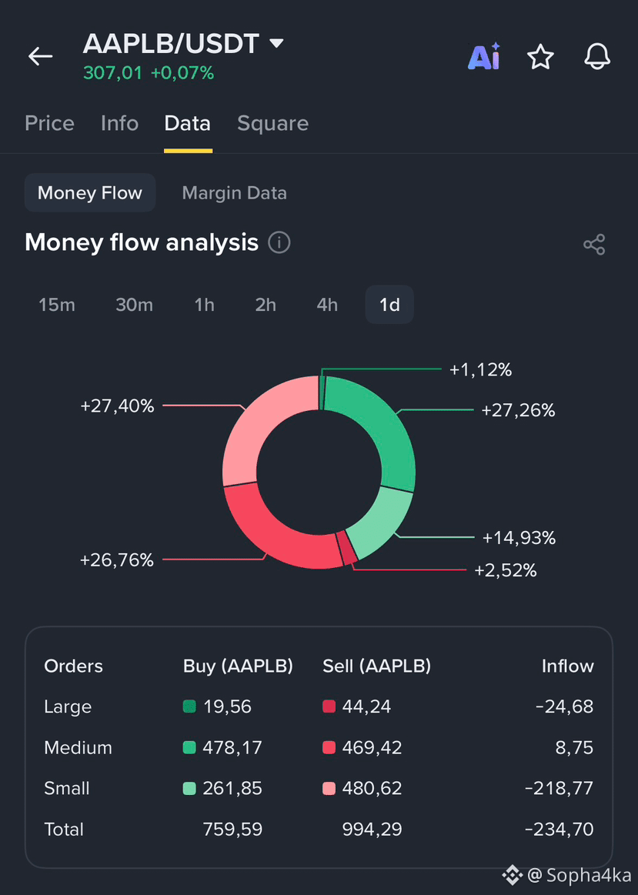Add pair to favorites with star icon
This screenshot has height=895, width=638.
539,56
